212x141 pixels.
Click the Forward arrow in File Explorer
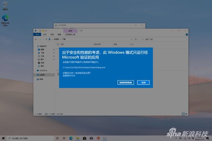click(40, 39)
